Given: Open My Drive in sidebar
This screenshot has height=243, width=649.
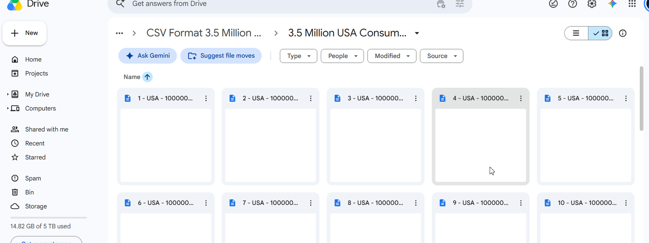Looking at the screenshot, I should click(x=37, y=94).
